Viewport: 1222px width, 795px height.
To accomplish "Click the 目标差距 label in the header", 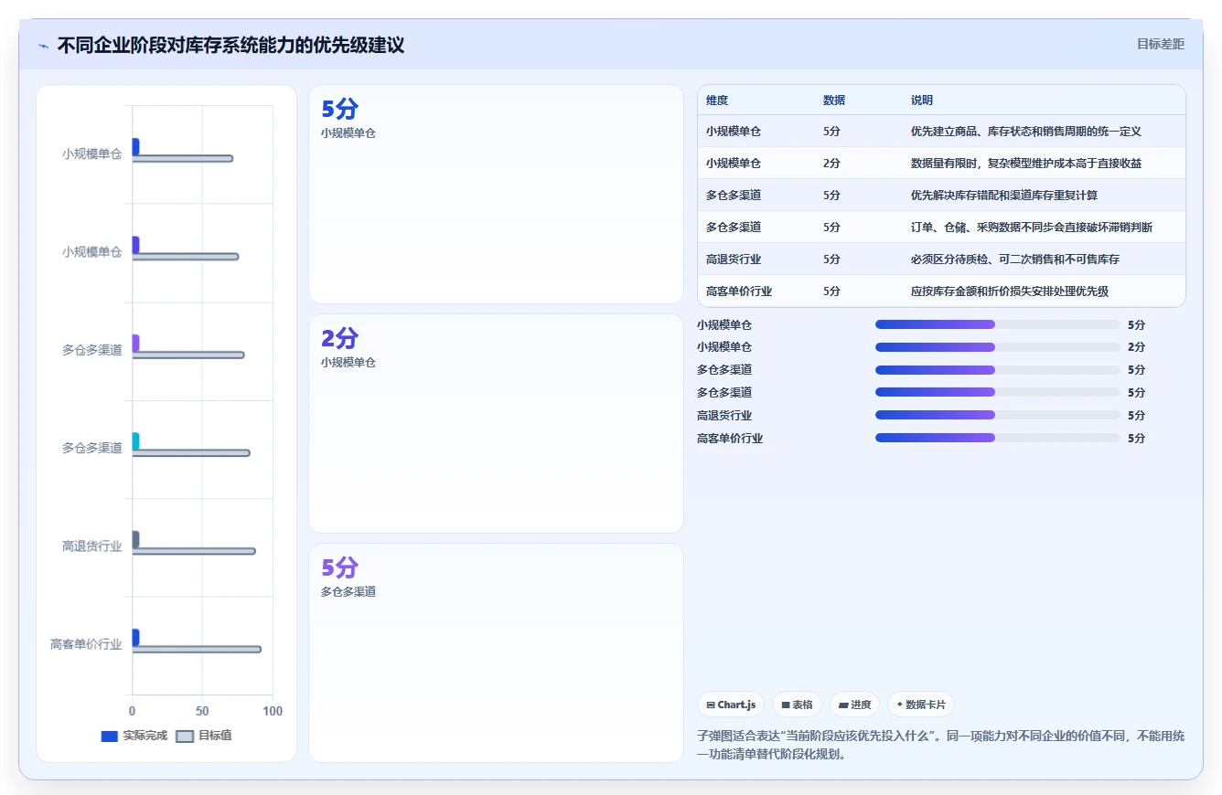I will 1161,44.
